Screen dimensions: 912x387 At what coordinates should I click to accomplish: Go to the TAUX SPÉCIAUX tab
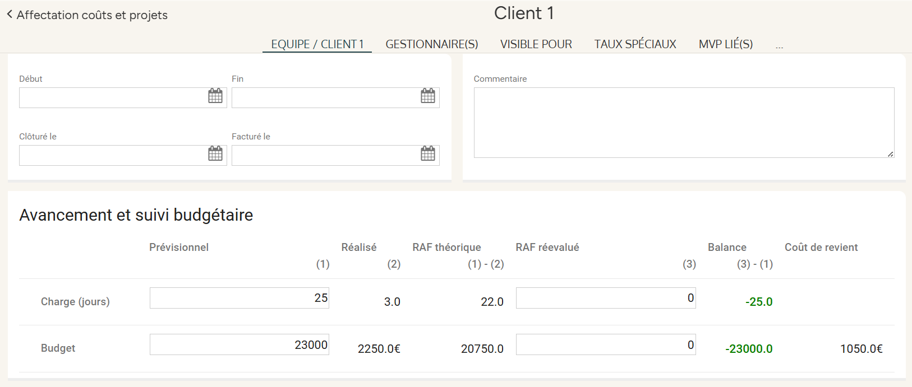(x=635, y=44)
